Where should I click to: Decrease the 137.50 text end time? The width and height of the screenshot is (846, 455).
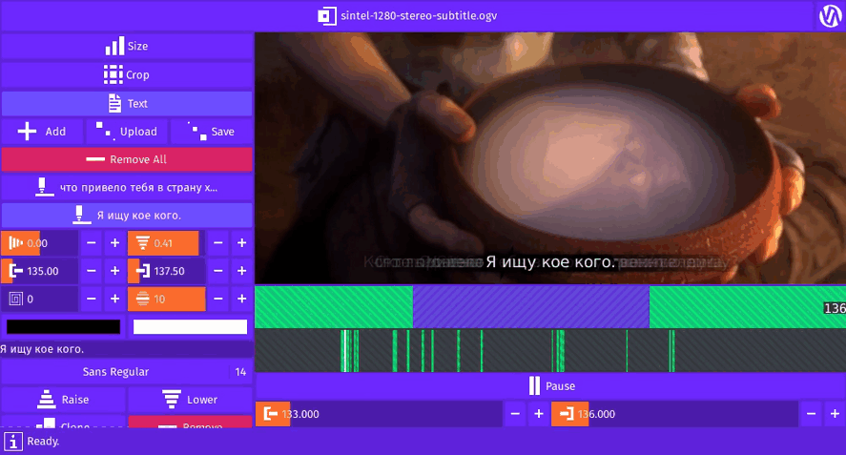click(x=218, y=271)
